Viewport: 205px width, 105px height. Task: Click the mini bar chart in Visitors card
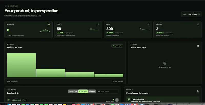point(95,29)
